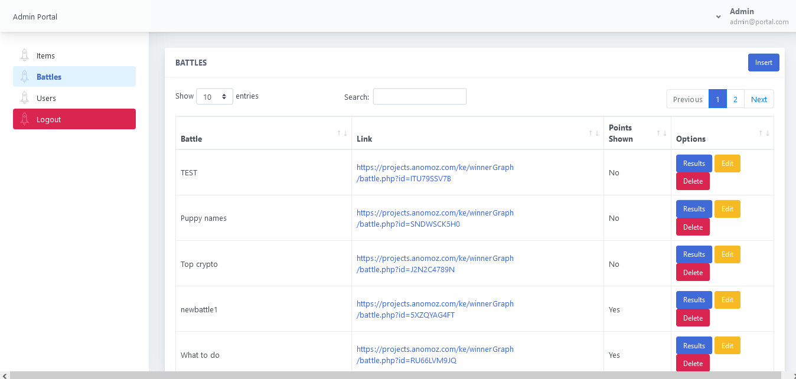The width and height of the screenshot is (796, 379).
Task: Sort table by Battle column arrows
Action: pyautogui.click(x=342, y=133)
